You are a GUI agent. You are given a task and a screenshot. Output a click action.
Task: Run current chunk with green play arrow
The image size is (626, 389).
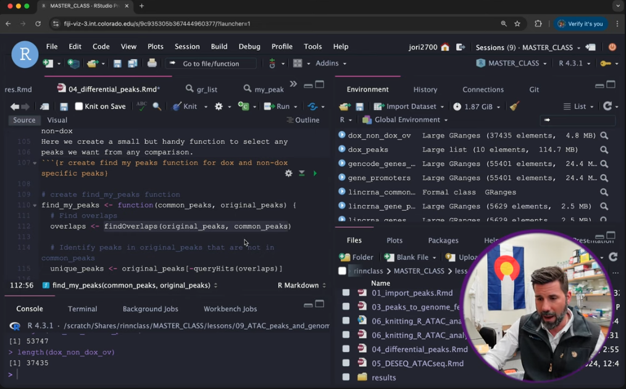[x=315, y=174]
